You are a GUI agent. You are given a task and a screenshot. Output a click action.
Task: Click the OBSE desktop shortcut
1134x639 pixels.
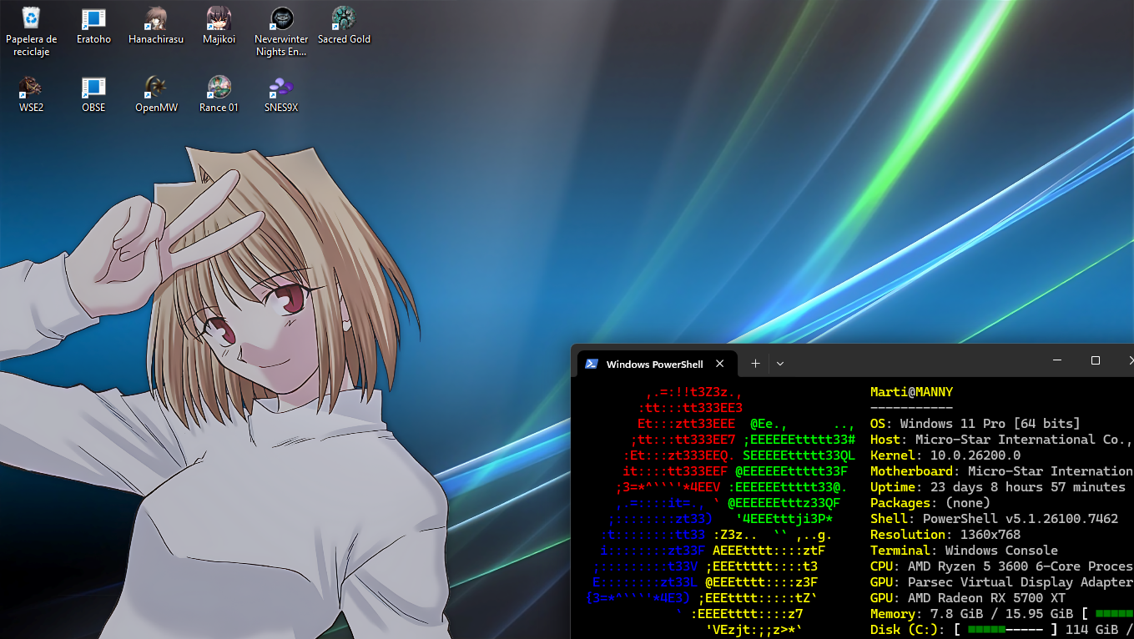pyautogui.click(x=93, y=94)
